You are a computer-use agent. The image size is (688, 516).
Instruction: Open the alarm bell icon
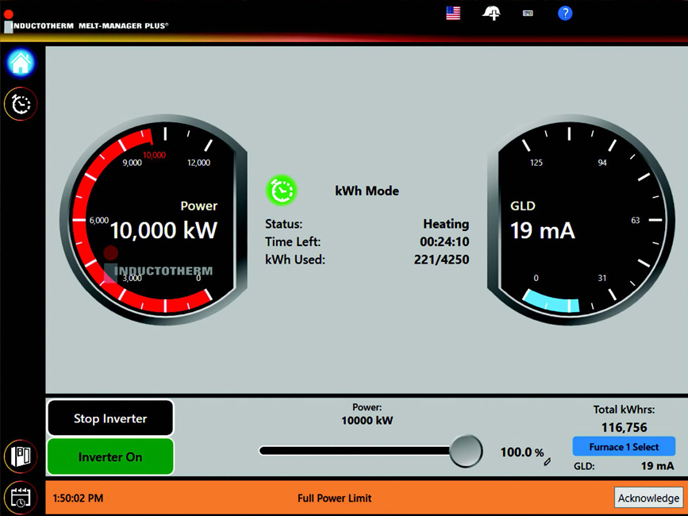click(491, 13)
